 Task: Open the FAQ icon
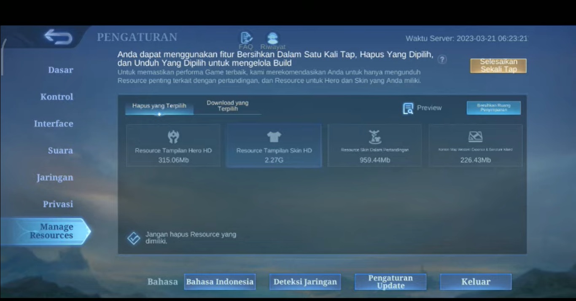tap(246, 38)
